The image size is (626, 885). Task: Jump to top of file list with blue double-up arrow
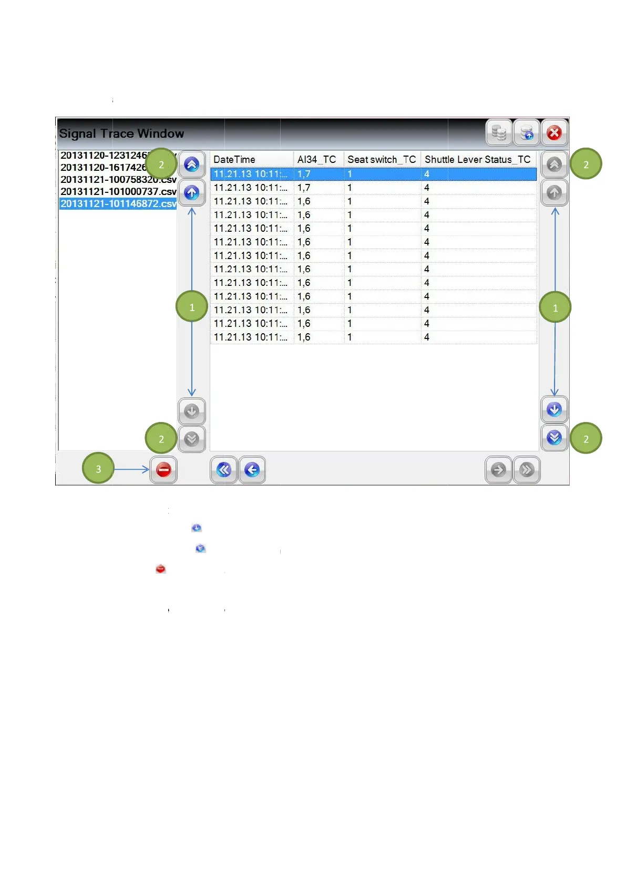(192, 164)
